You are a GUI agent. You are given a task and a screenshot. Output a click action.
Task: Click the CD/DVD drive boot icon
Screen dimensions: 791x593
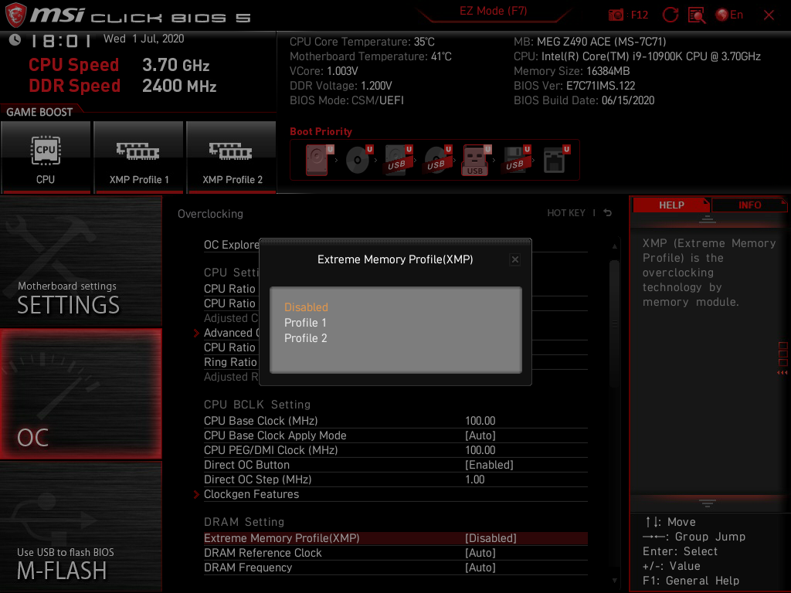tap(355, 158)
